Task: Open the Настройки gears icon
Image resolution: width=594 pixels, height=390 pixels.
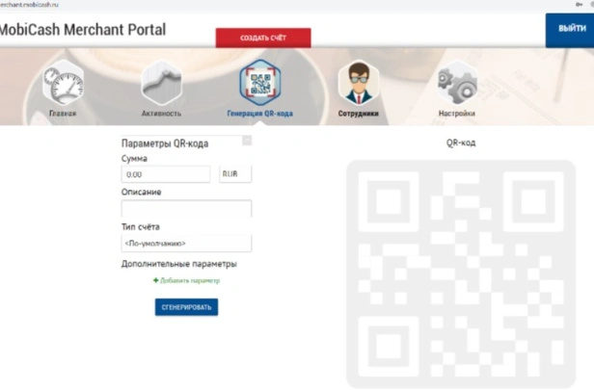Action: tap(457, 83)
